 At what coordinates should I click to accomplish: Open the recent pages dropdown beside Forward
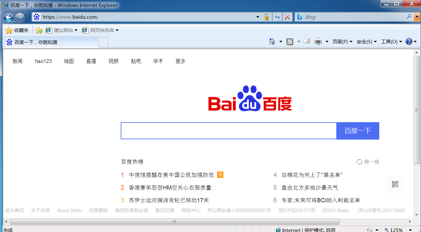pos(27,17)
